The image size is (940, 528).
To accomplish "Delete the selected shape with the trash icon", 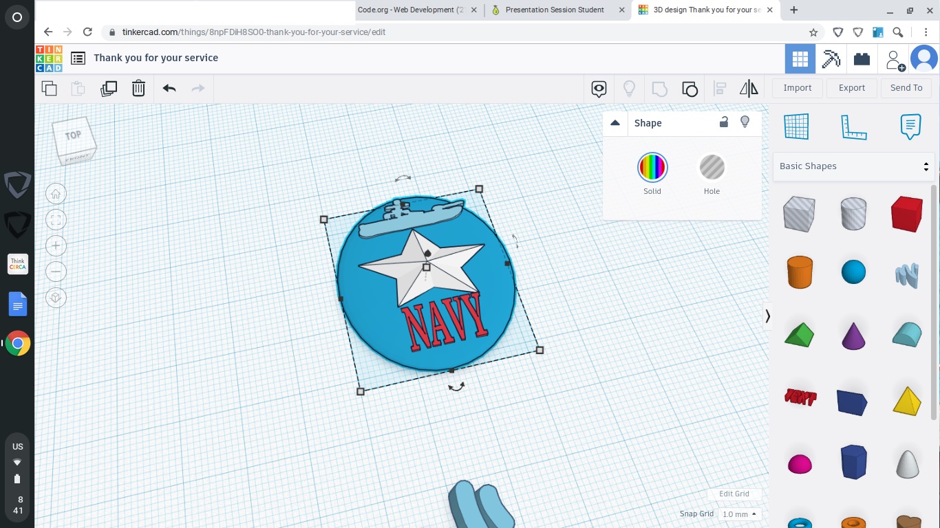I will pyautogui.click(x=138, y=88).
